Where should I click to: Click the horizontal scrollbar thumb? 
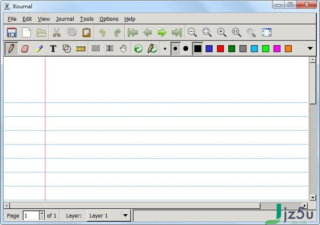coord(135,206)
